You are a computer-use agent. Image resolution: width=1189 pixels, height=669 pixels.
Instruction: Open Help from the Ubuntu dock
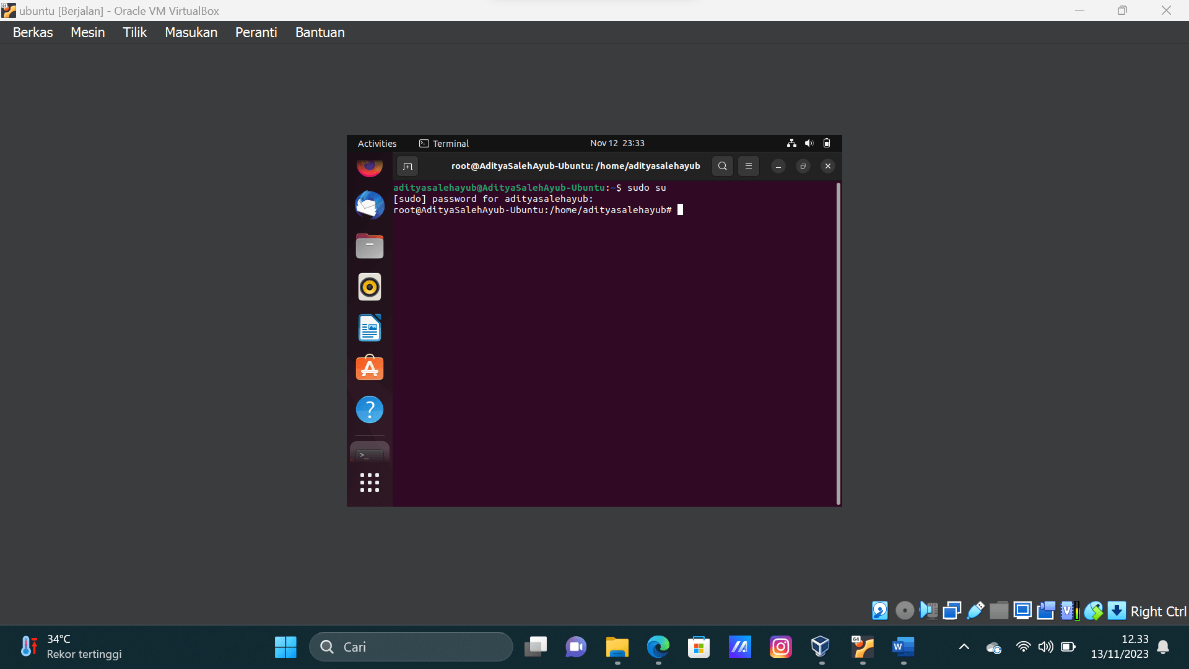point(370,409)
